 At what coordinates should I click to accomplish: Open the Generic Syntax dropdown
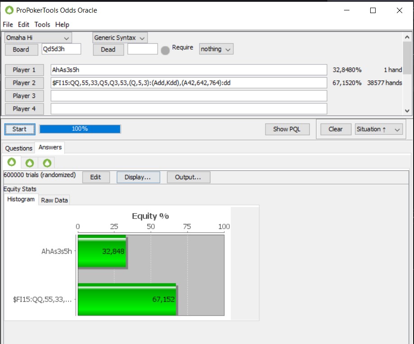(x=120, y=38)
